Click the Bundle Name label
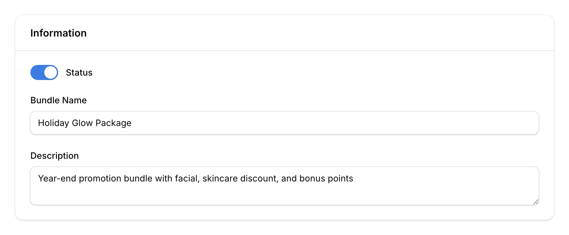Viewport: 569px width, 235px height. 58,100
